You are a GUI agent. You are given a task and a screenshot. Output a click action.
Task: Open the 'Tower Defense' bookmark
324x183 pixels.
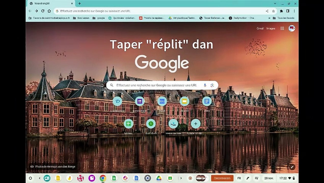[x=212, y=18]
